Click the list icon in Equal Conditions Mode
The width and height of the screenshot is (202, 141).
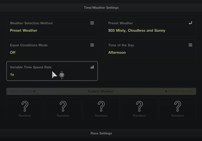click(92, 45)
